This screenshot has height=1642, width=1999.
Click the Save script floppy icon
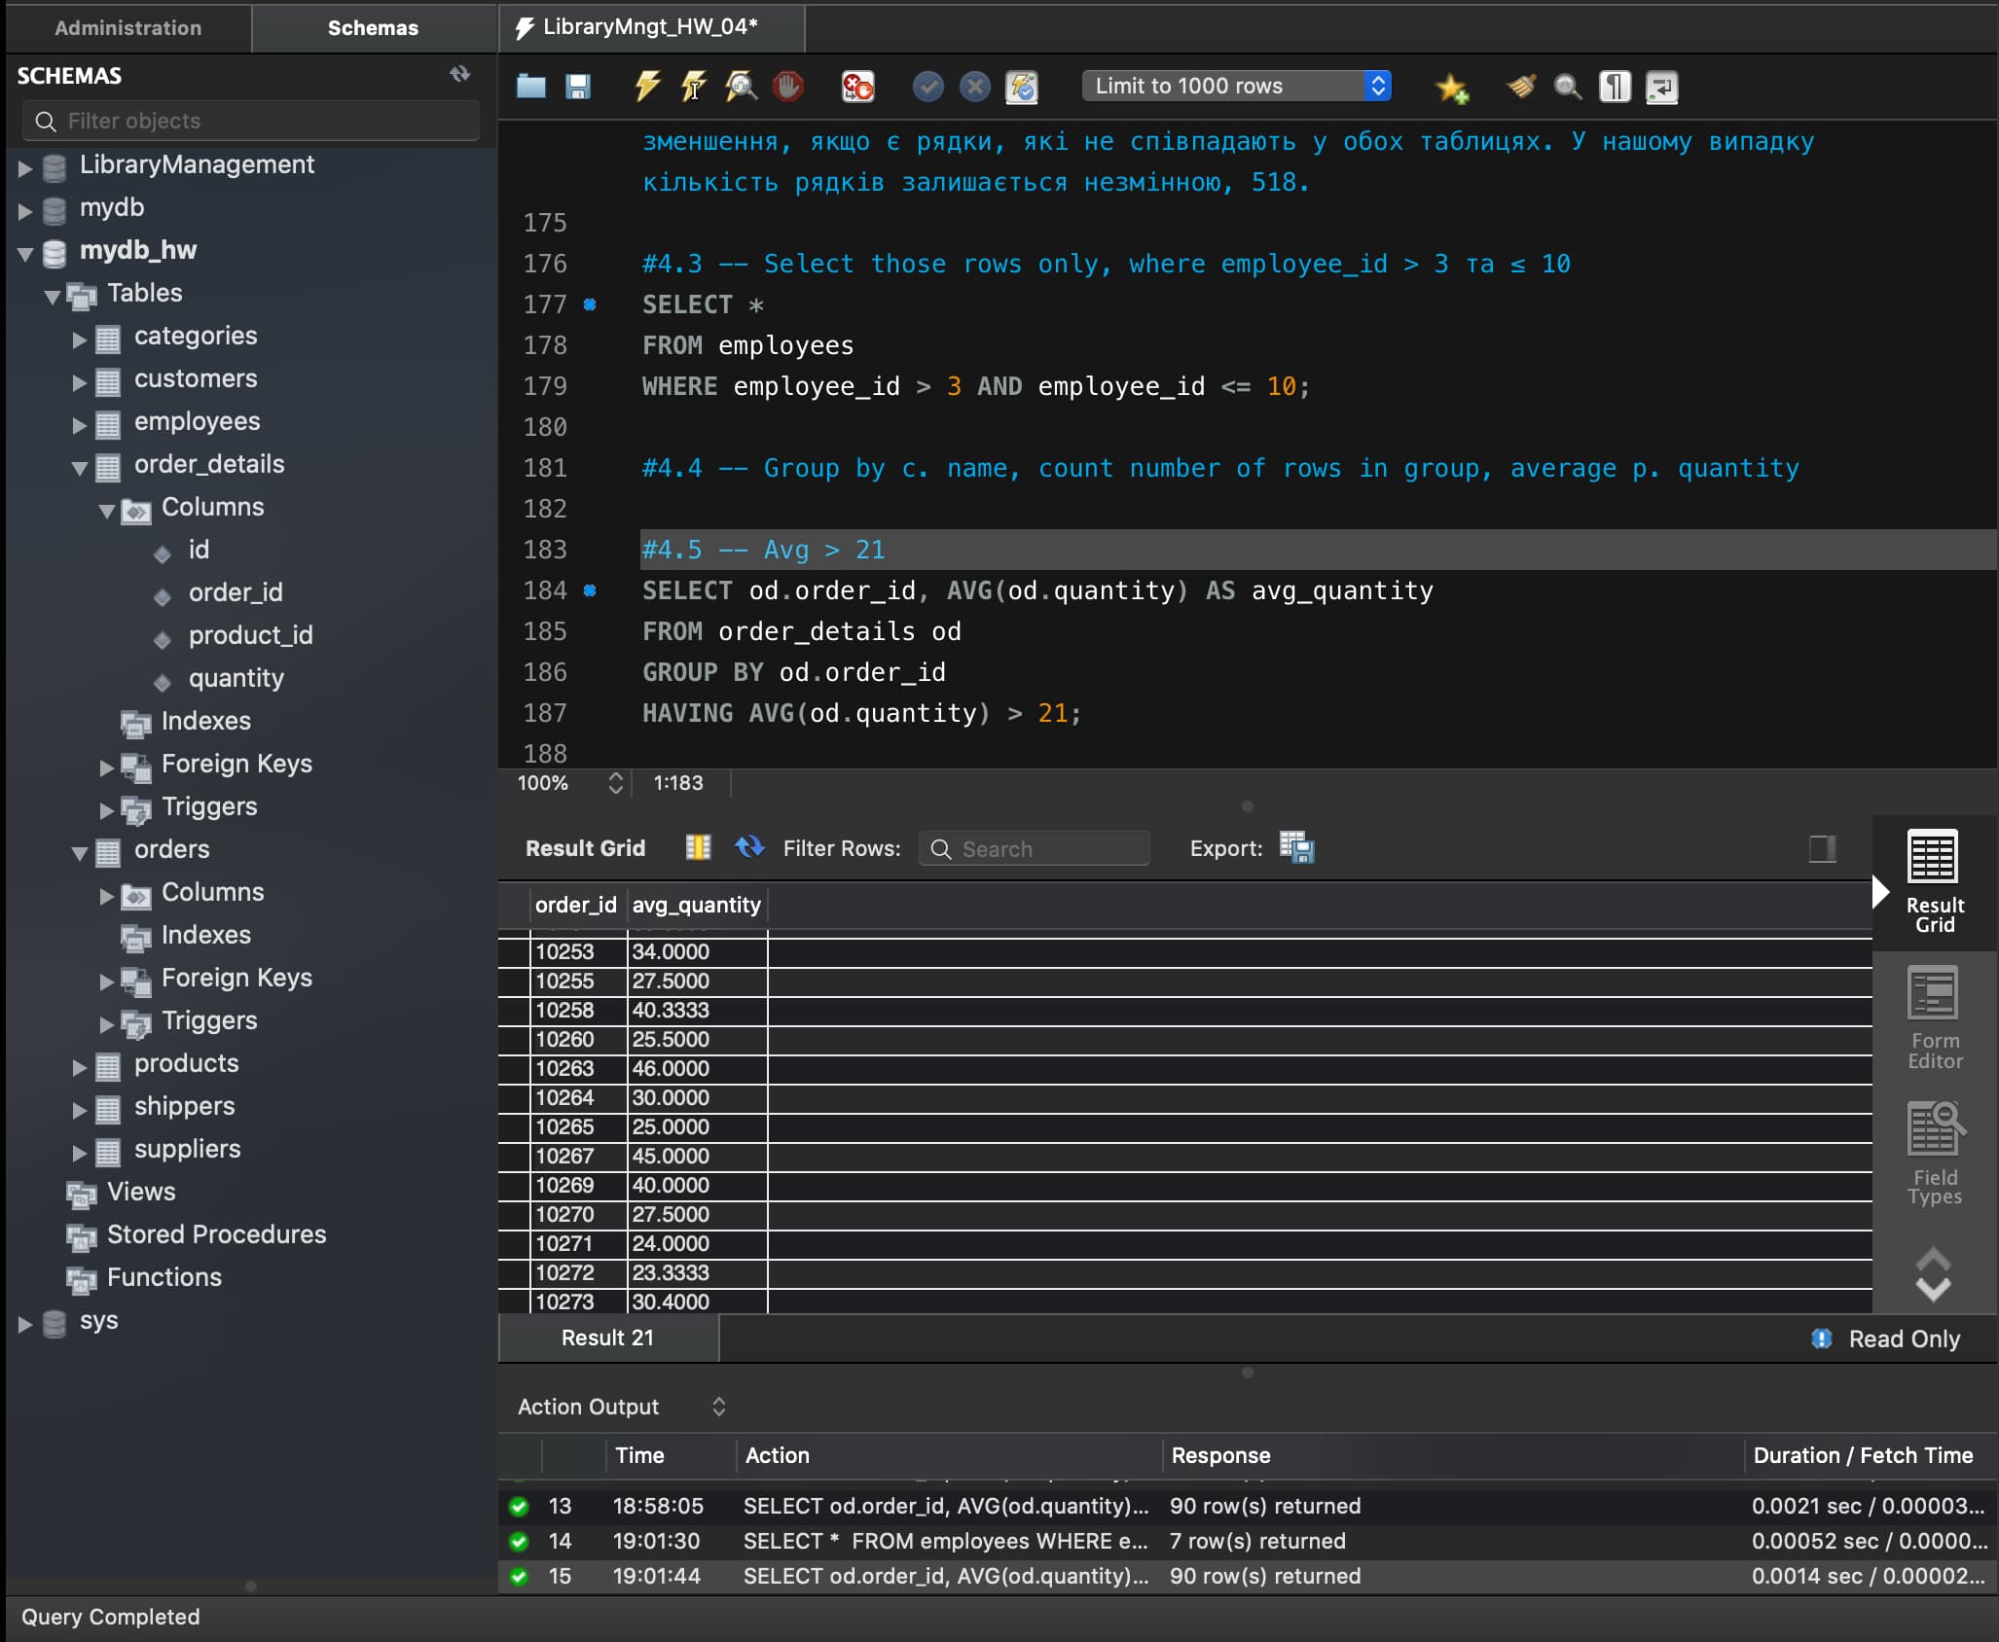[578, 87]
